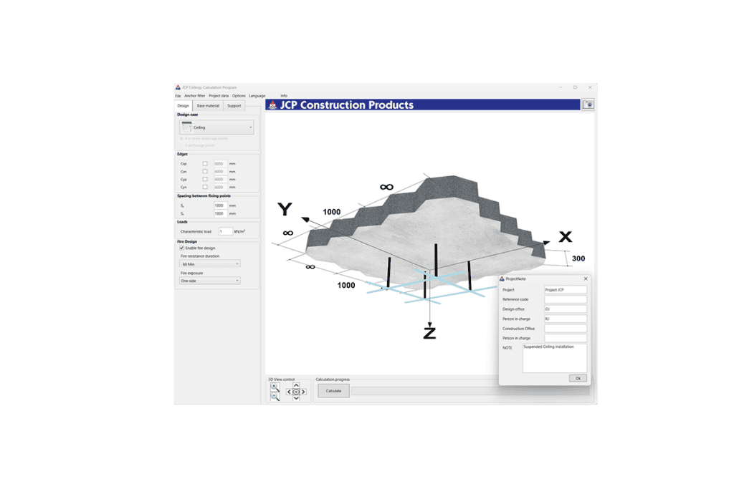Rotate 3D view left with left arrow

coord(289,392)
